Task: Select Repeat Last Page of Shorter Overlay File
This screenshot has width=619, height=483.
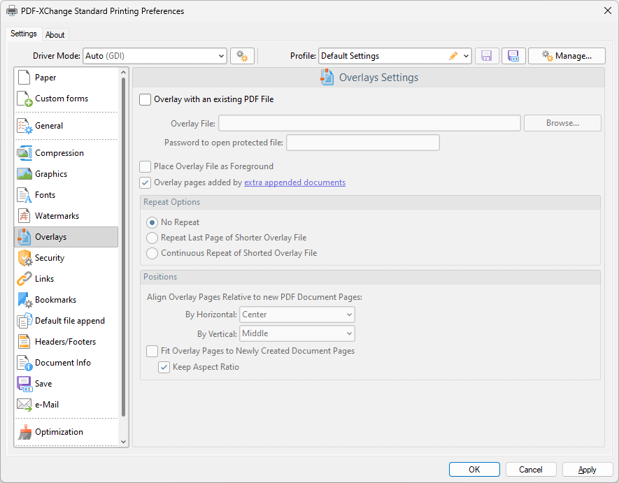Action: coord(152,238)
